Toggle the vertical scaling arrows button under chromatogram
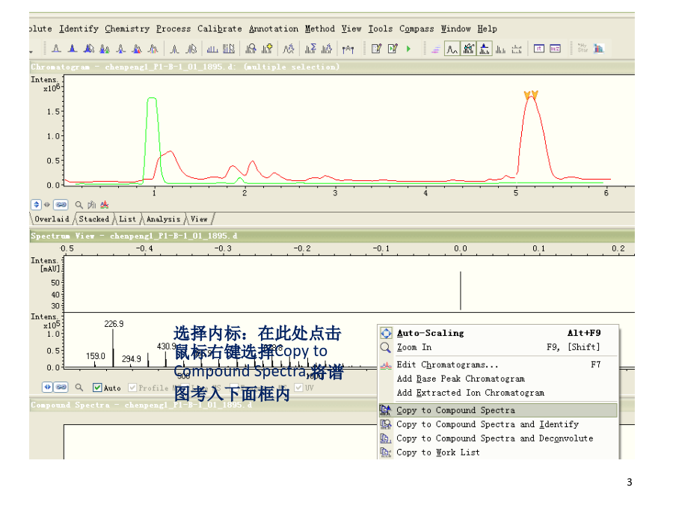The height and width of the screenshot is (505, 673). point(36,205)
